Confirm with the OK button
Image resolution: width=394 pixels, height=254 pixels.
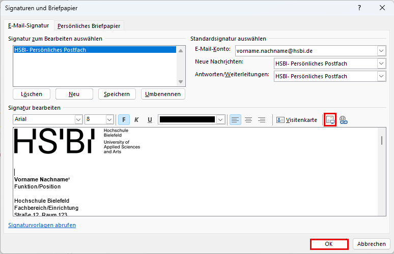(x=329, y=244)
